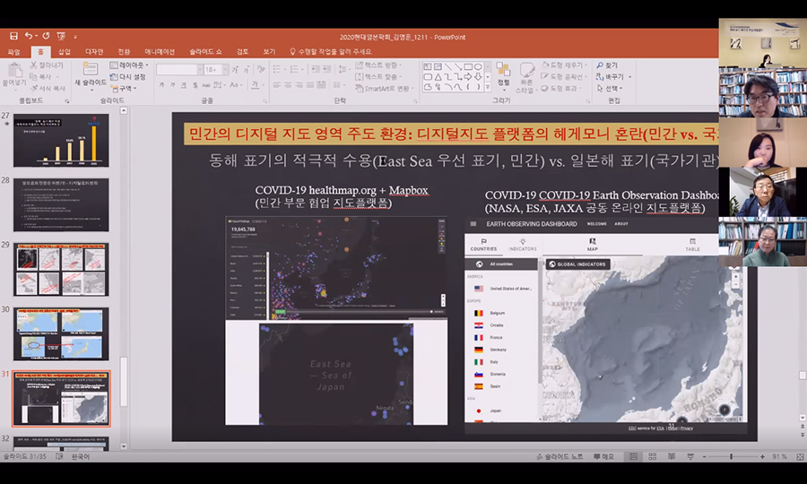807x484 pixels.
Task: Select the triangle shape in gallery
Action: pyautogui.click(x=438, y=77)
